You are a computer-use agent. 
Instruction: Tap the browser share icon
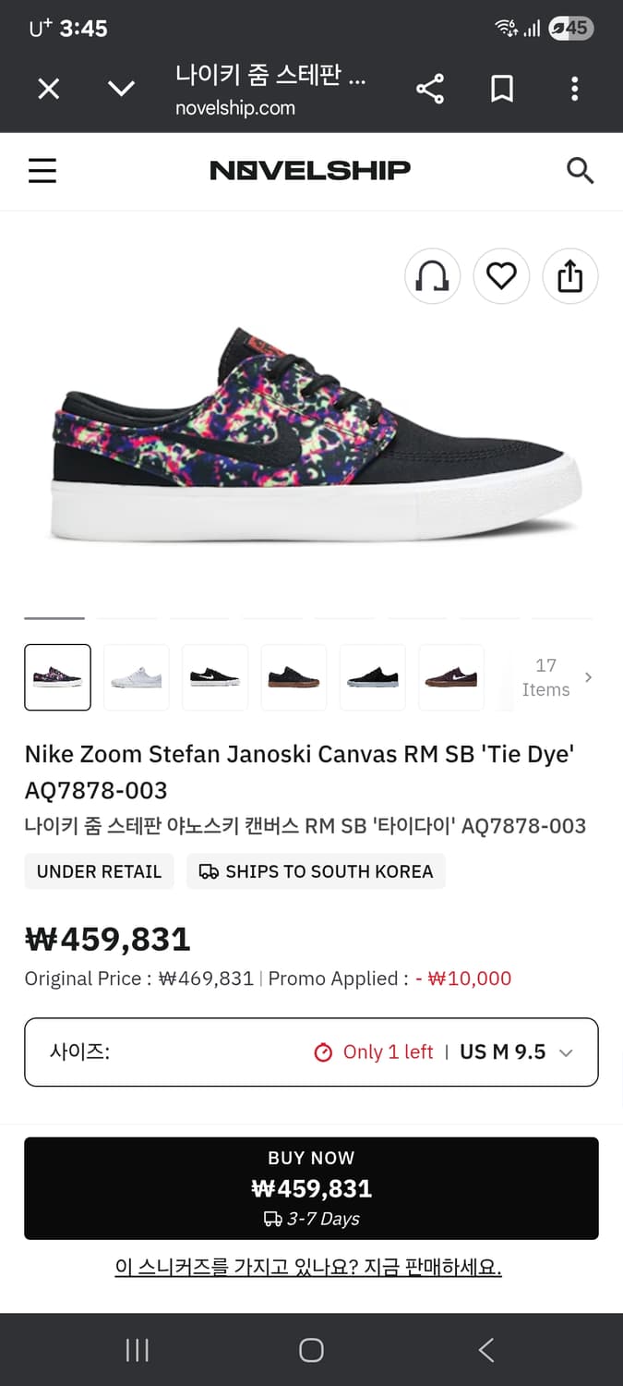[430, 89]
